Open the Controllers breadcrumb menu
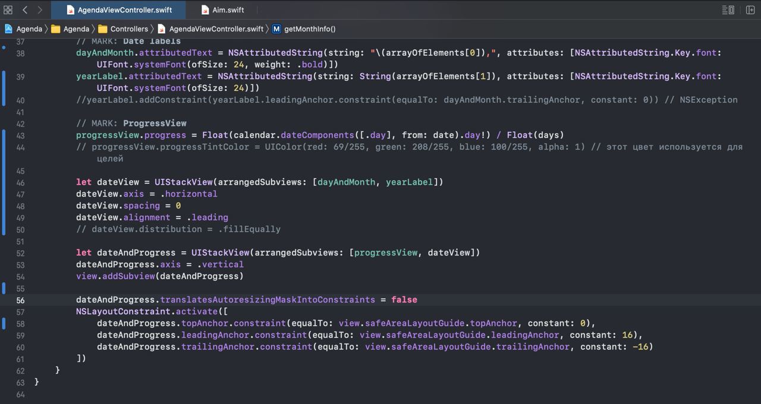Screen dimensions: 761x404 129,29
